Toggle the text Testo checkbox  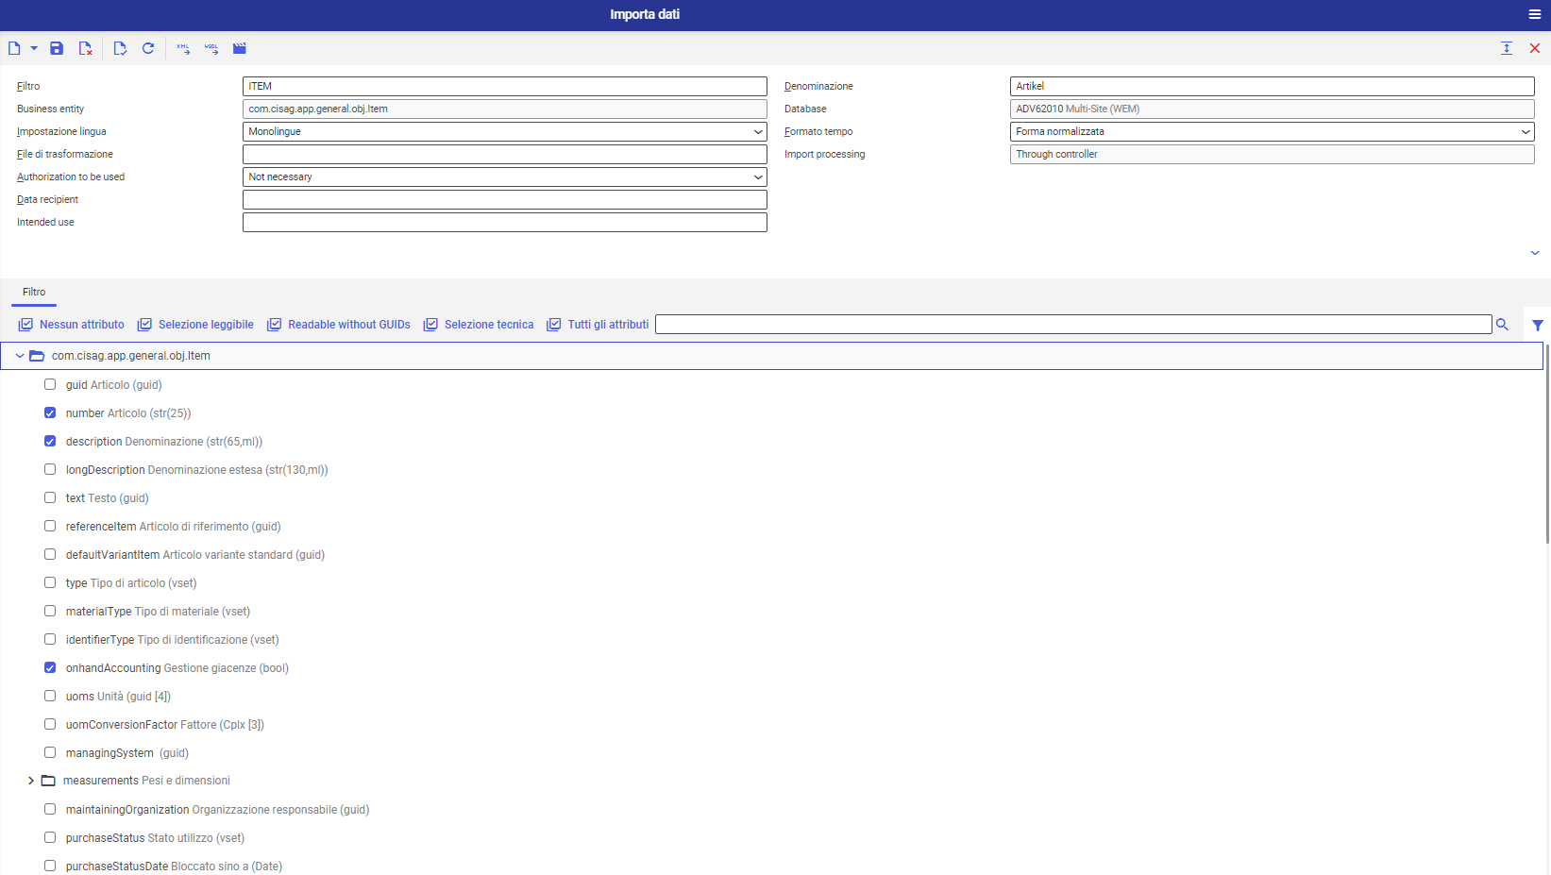pos(50,497)
